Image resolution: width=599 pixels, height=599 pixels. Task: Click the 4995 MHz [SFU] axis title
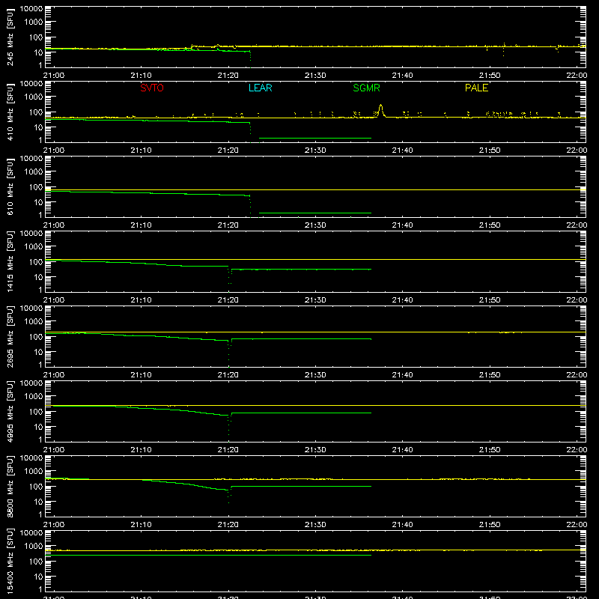pos(10,411)
